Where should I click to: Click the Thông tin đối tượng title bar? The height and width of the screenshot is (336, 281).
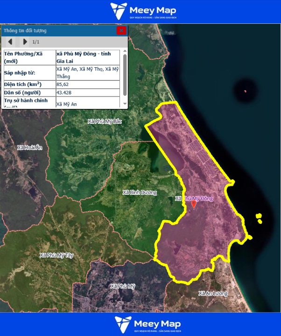click(56, 30)
